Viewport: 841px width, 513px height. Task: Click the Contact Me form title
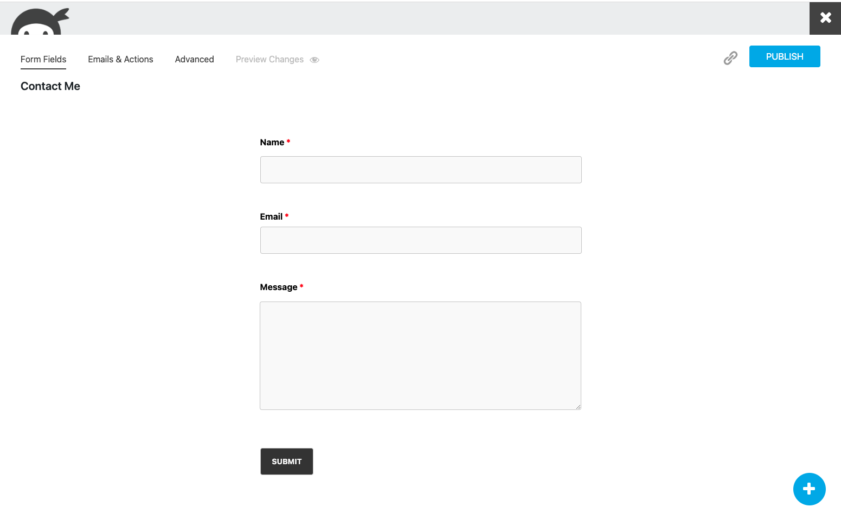click(50, 86)
